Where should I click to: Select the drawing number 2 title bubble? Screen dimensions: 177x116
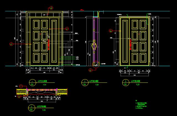pyautogui.click(x=85, y=83)
